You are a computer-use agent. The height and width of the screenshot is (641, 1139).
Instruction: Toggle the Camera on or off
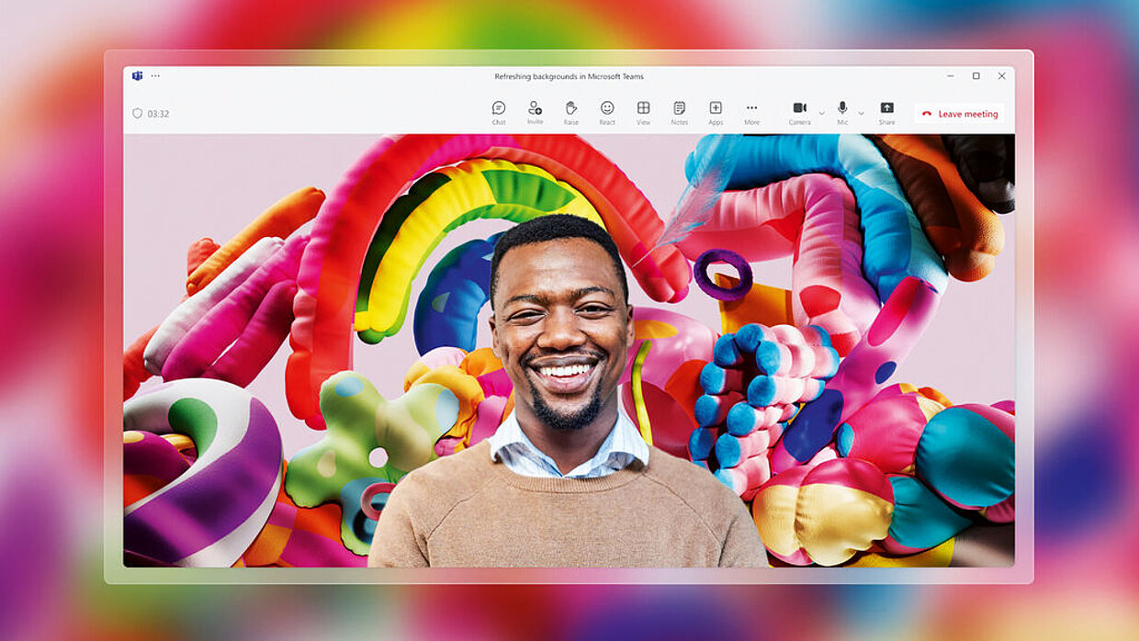point(799,111)
